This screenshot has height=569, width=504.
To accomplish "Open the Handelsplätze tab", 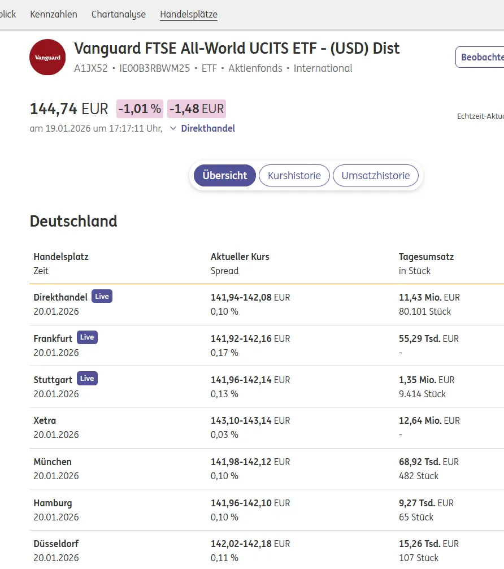I will [x=189, y=14].
